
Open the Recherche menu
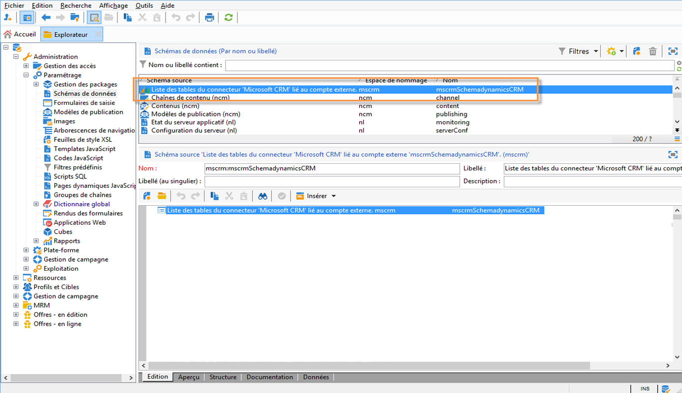coord(76,5)
